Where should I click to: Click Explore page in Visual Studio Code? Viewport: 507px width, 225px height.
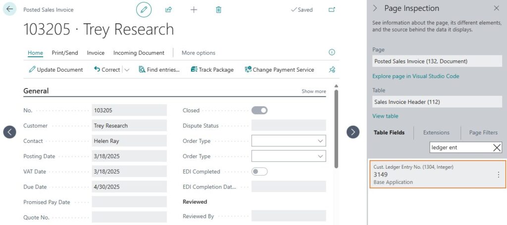click(415, 76)
